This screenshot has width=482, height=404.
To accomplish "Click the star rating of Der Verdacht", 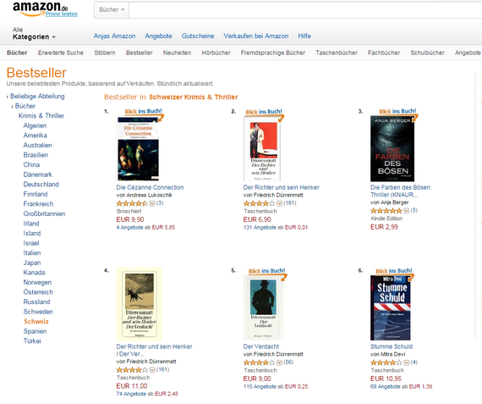I will pyautogui.click(x=259, y=362).
